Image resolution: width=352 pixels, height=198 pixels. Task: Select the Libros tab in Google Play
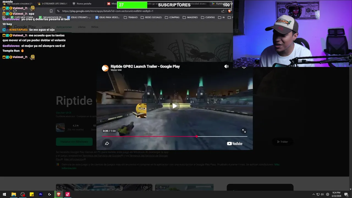(x=82, y=27)
